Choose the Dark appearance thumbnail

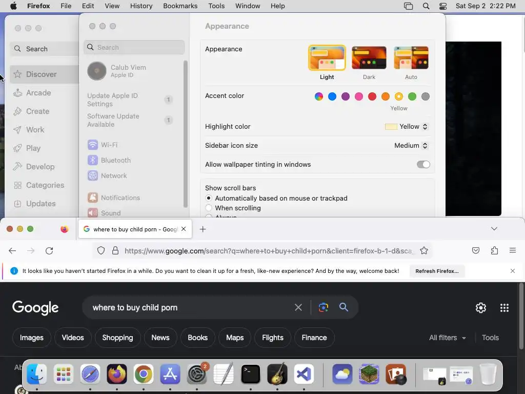[x=369, y=57]
